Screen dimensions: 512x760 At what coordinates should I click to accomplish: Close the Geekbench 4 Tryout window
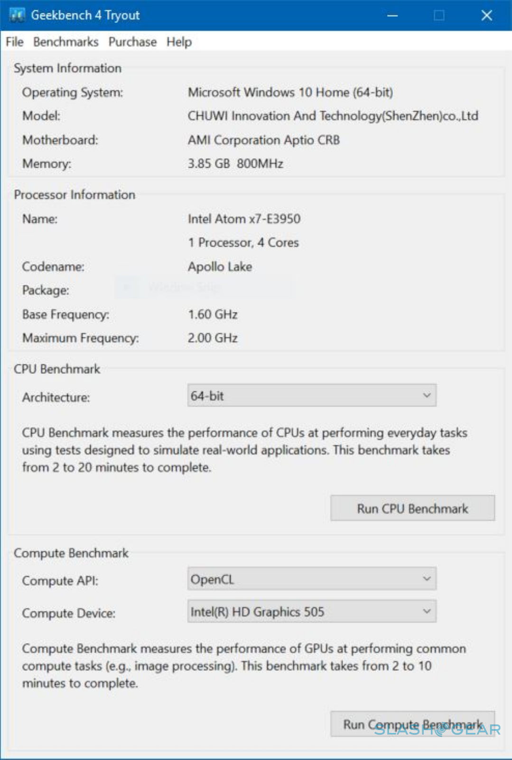[x=486, y=16]
